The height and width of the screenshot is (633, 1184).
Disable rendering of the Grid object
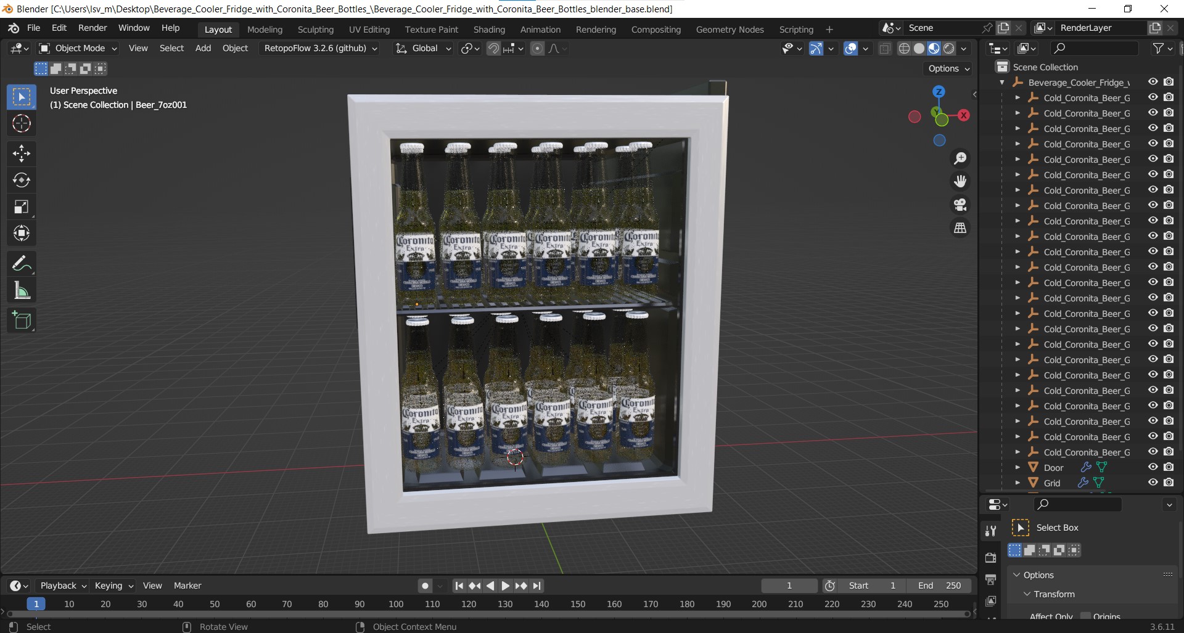(1169, 483)
